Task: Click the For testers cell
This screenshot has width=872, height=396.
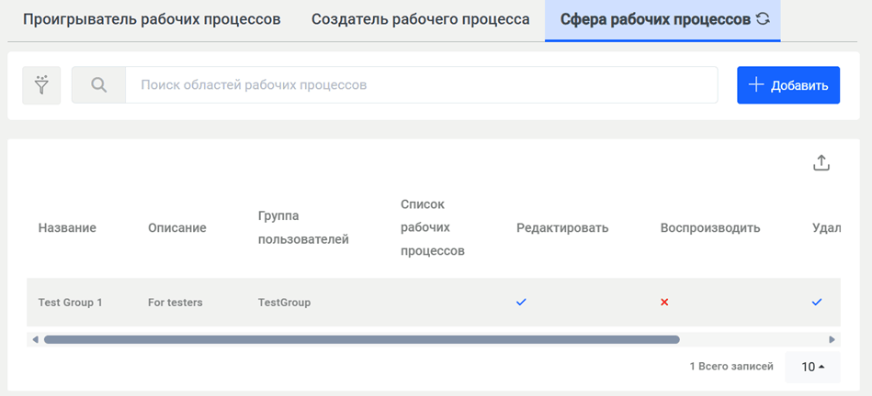Action: (x=176, y=302)
